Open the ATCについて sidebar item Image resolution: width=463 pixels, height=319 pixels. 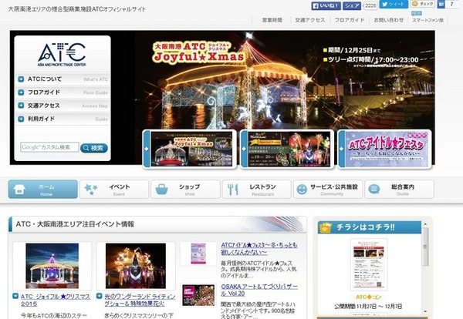[x=63, y=79]
